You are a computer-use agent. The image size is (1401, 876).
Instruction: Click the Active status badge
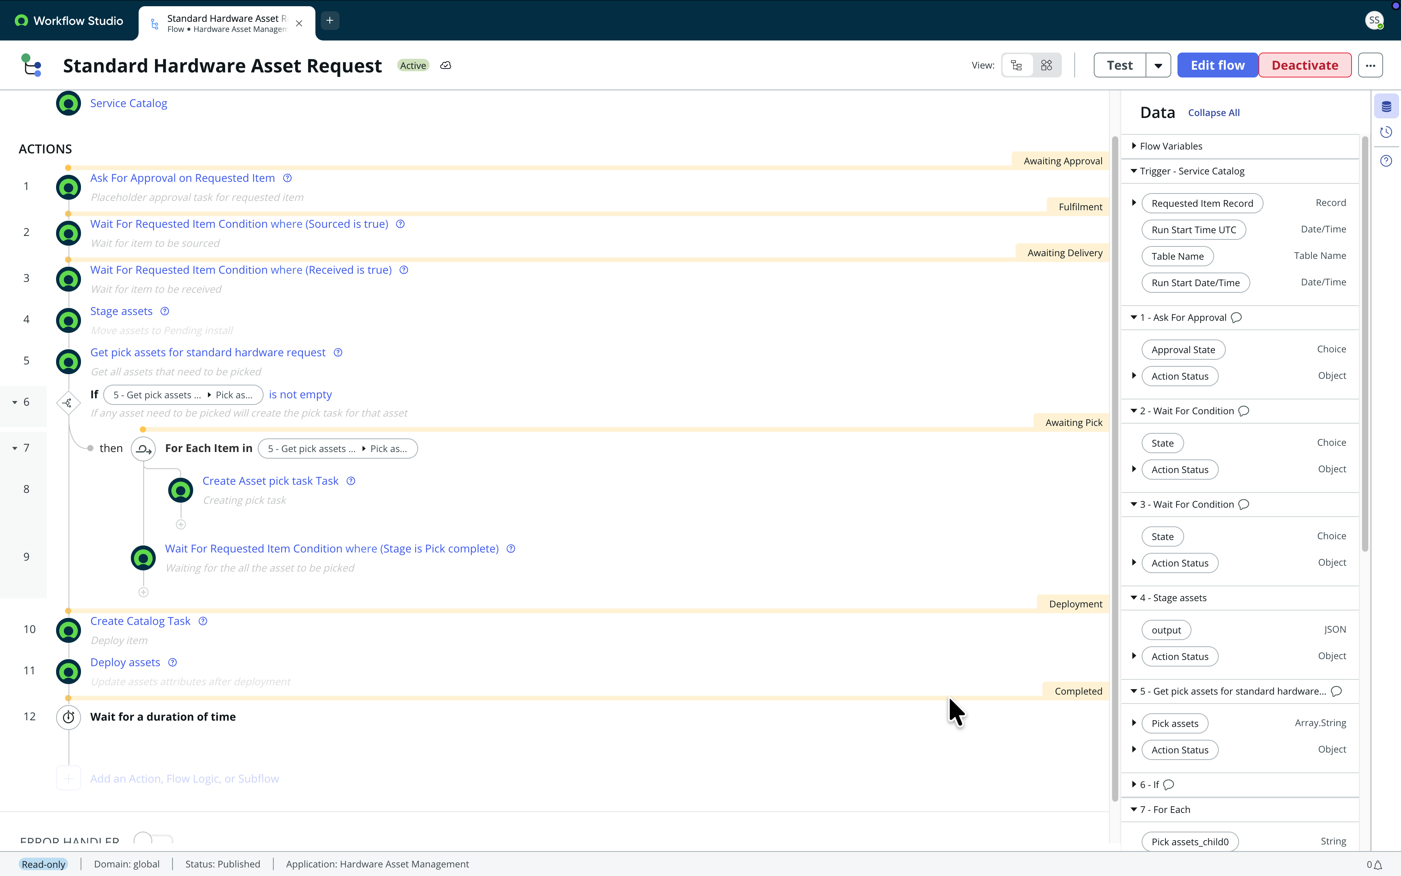click(412, 65)
